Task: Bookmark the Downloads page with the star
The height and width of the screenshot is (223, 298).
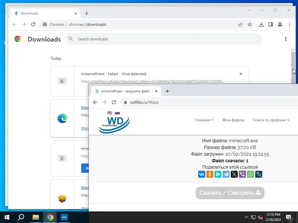Action: tap(249, 24)
